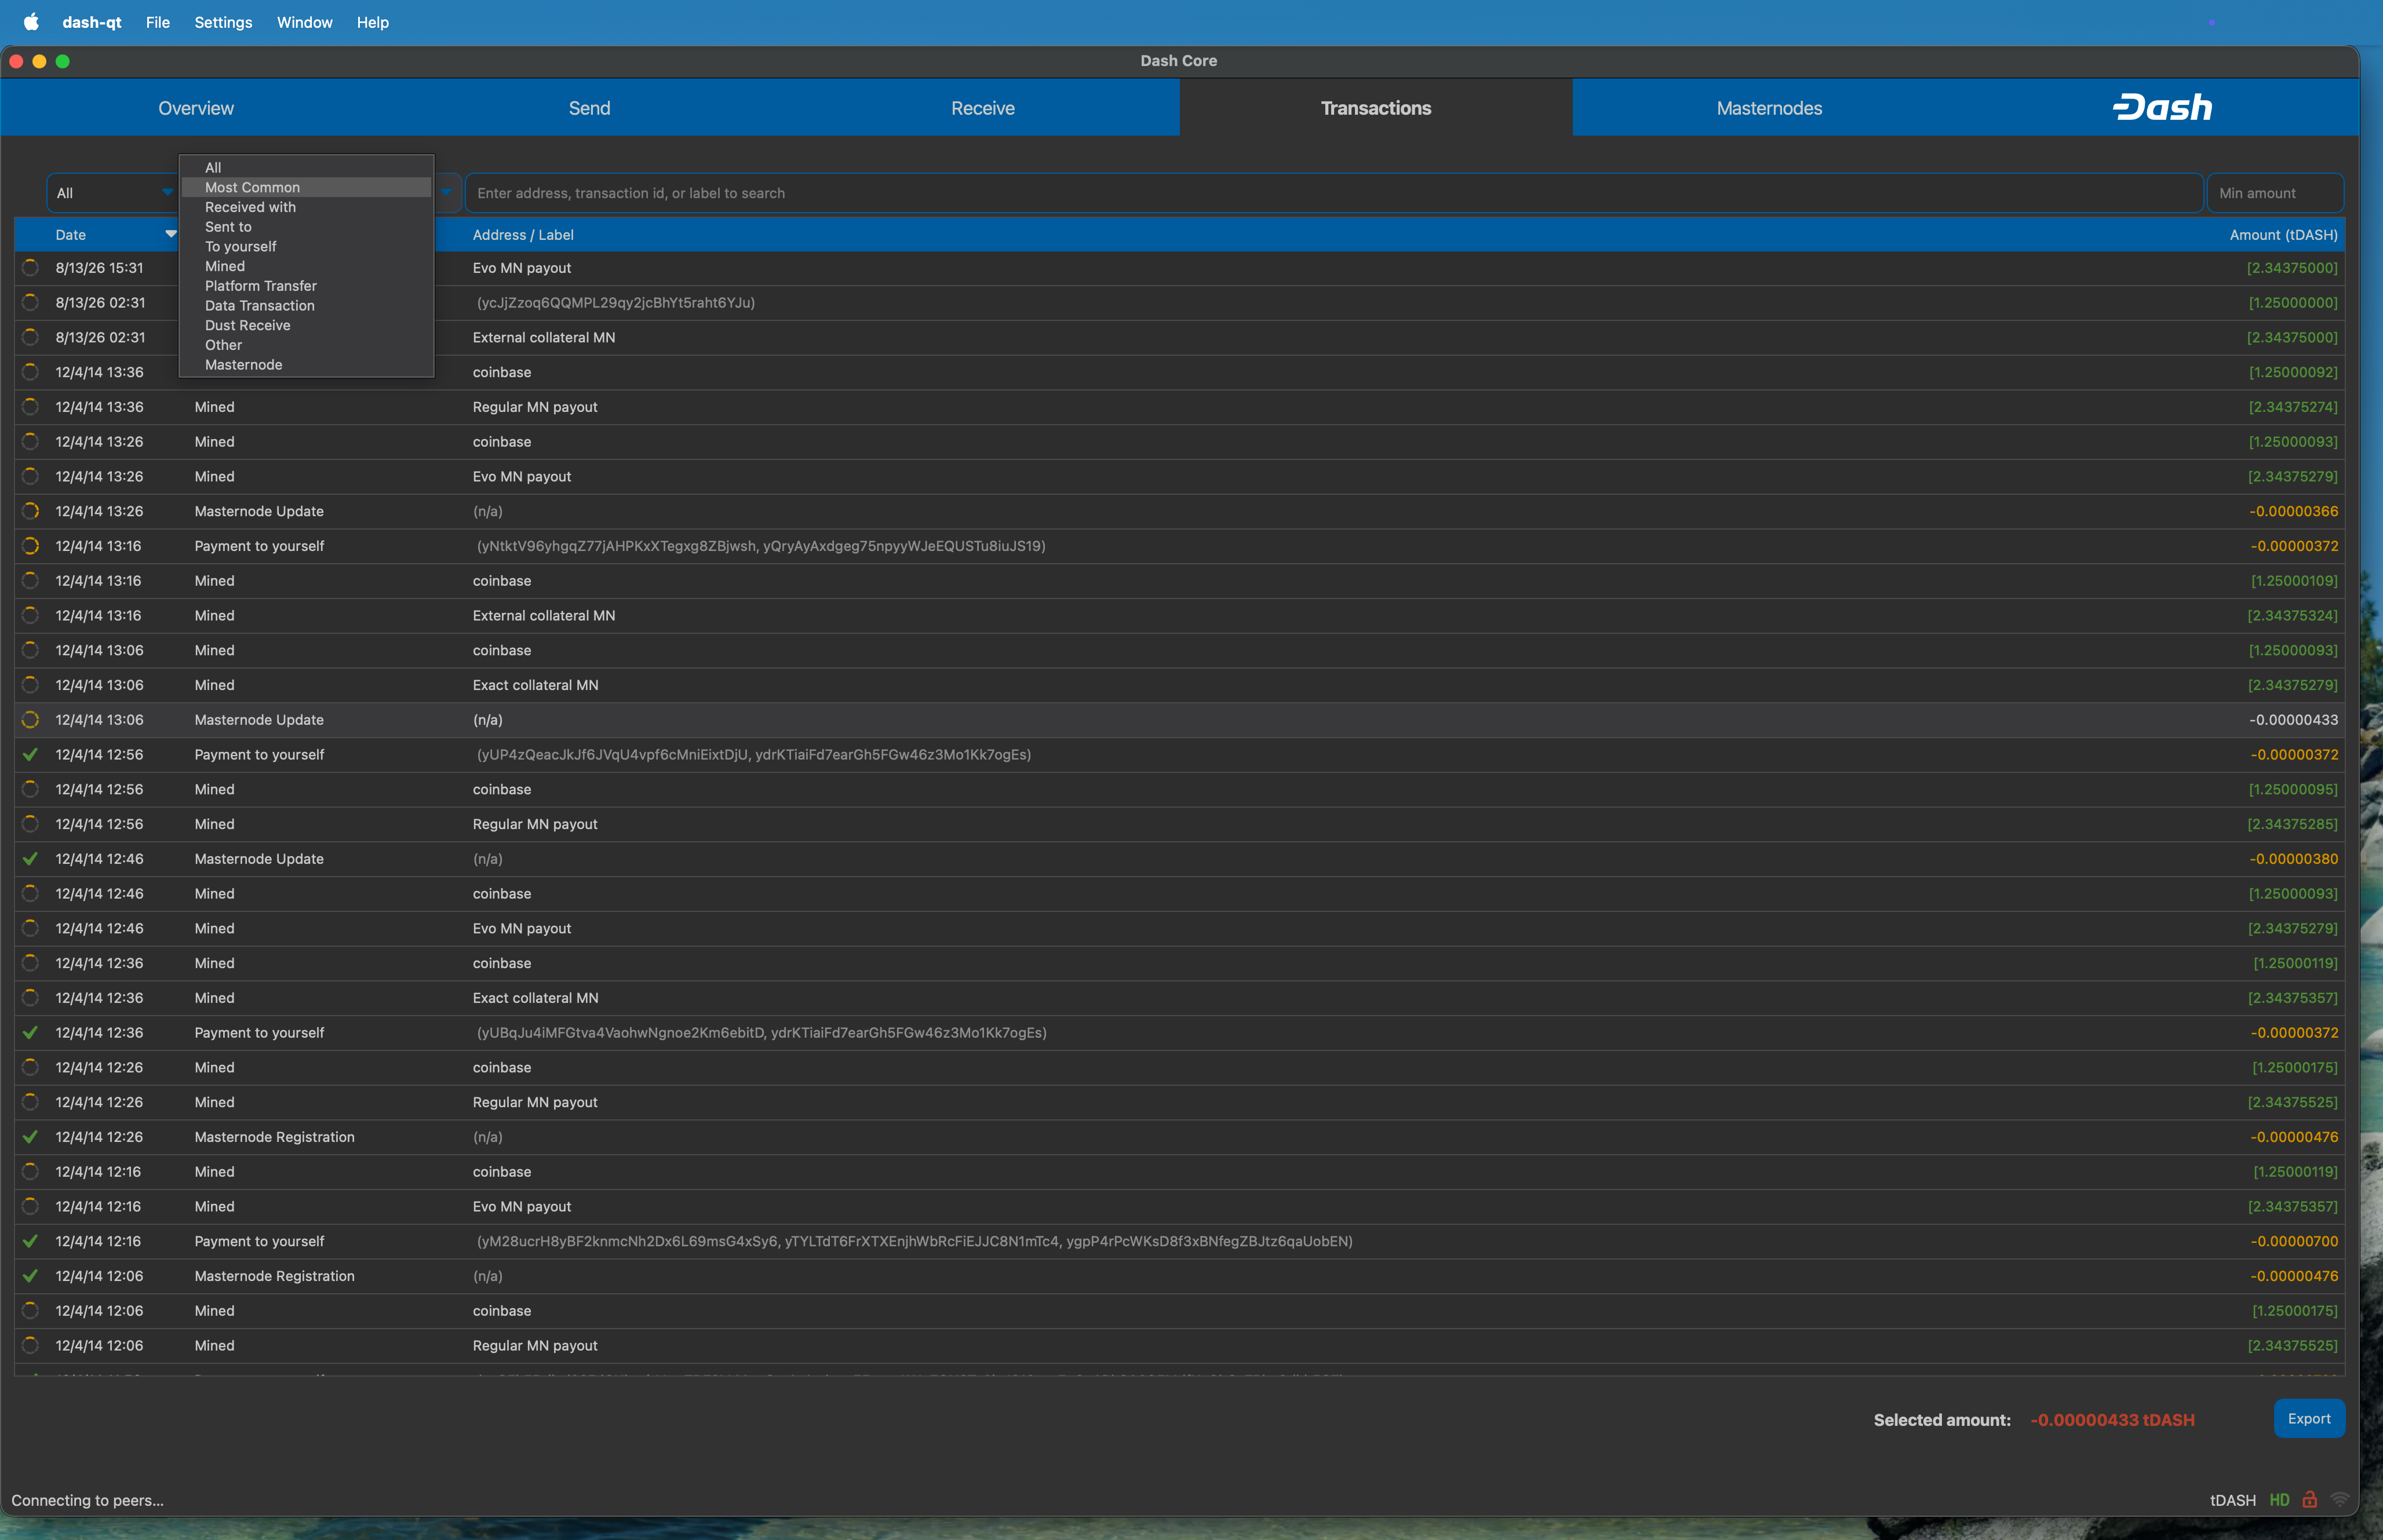Pick Platform Transfer in the filter list
2383x1540 pixels.
click(306, 286)
